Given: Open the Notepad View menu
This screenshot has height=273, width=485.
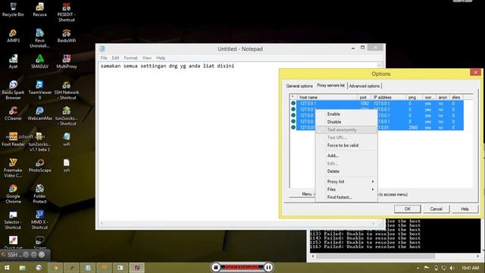Looking at the screenshot, I should coord(147,58).
